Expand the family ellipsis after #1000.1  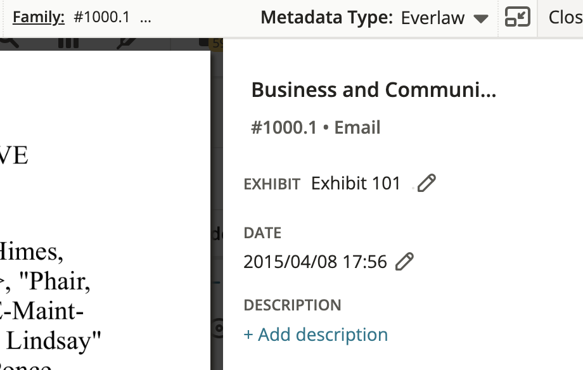(x=146, y=18)
